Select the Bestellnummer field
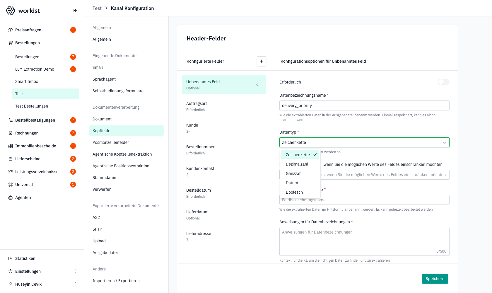 click(224, 150)
